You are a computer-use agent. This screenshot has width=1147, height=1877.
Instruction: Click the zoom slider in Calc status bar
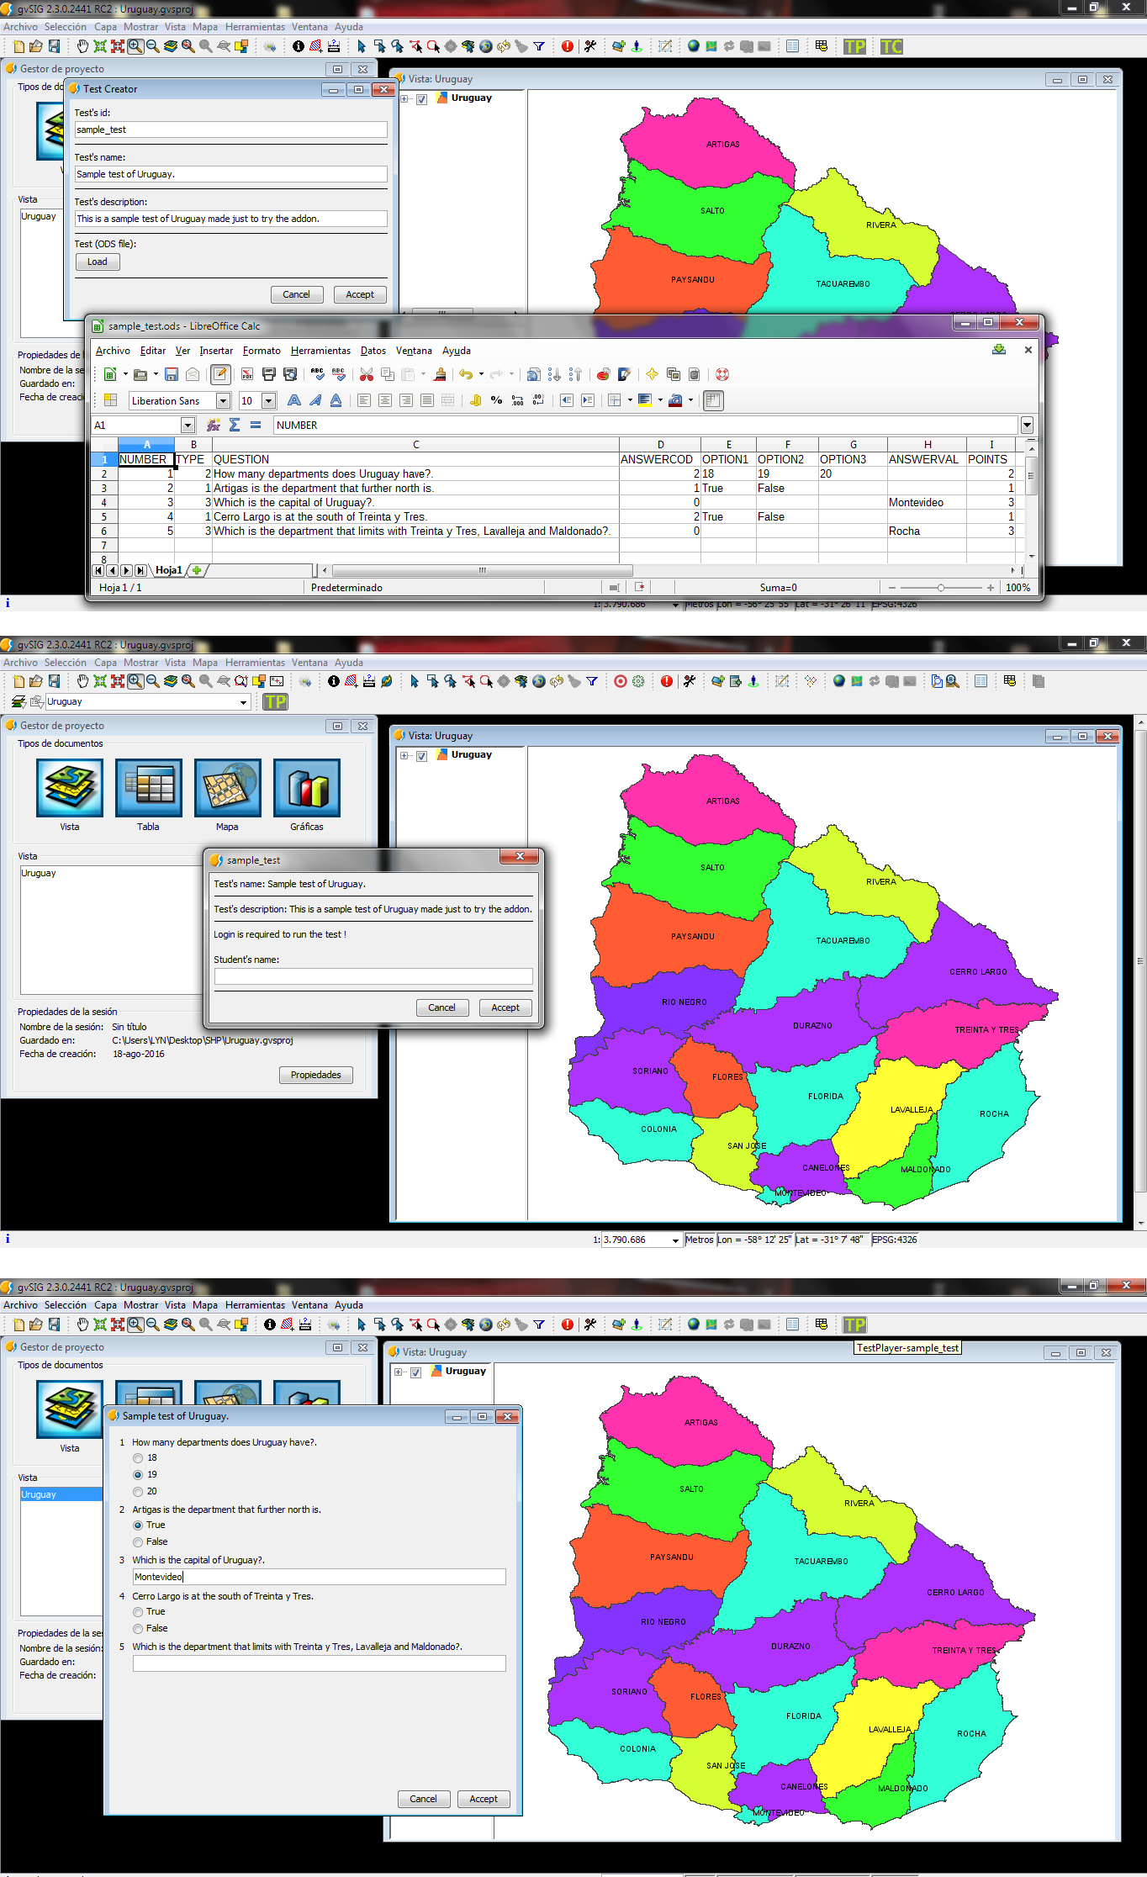coord(940,588)
